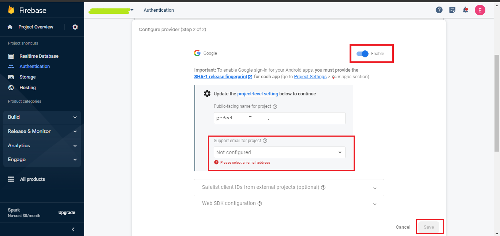Expand the Build product category
The image size is (500, 236).
(42, 117)
